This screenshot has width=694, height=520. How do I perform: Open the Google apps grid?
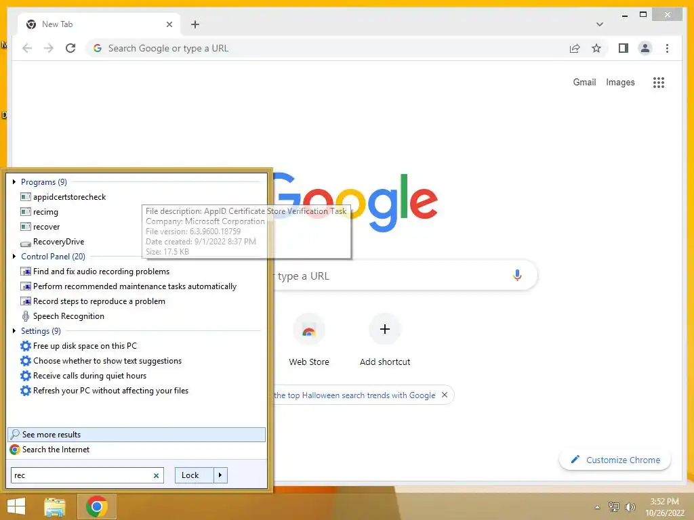click(659, 82)
